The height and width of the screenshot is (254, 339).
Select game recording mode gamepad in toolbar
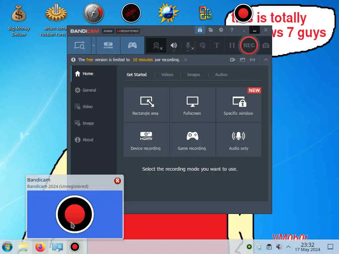click(x=132, y=45)
